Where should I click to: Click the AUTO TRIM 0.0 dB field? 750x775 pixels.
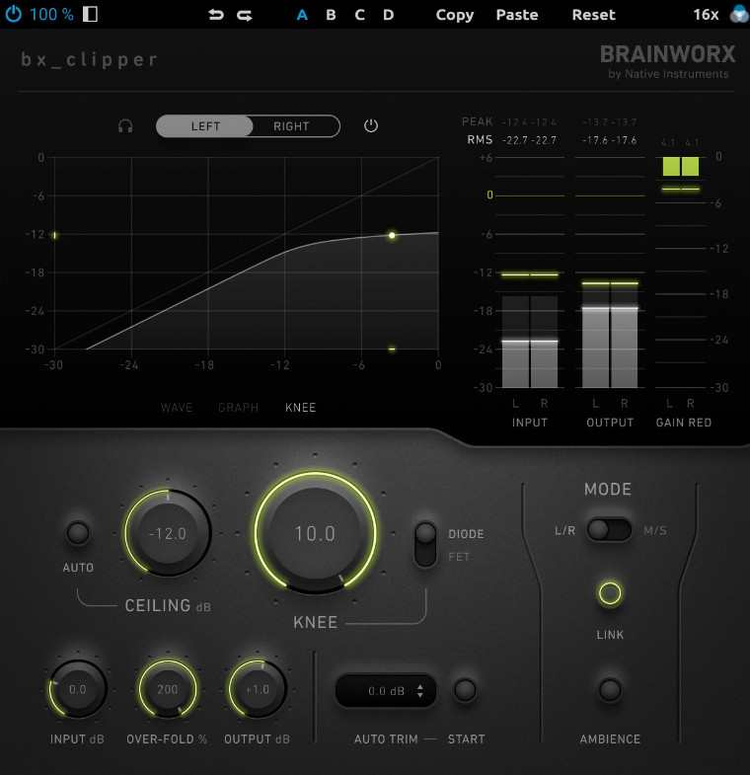[x=386, y=691]
